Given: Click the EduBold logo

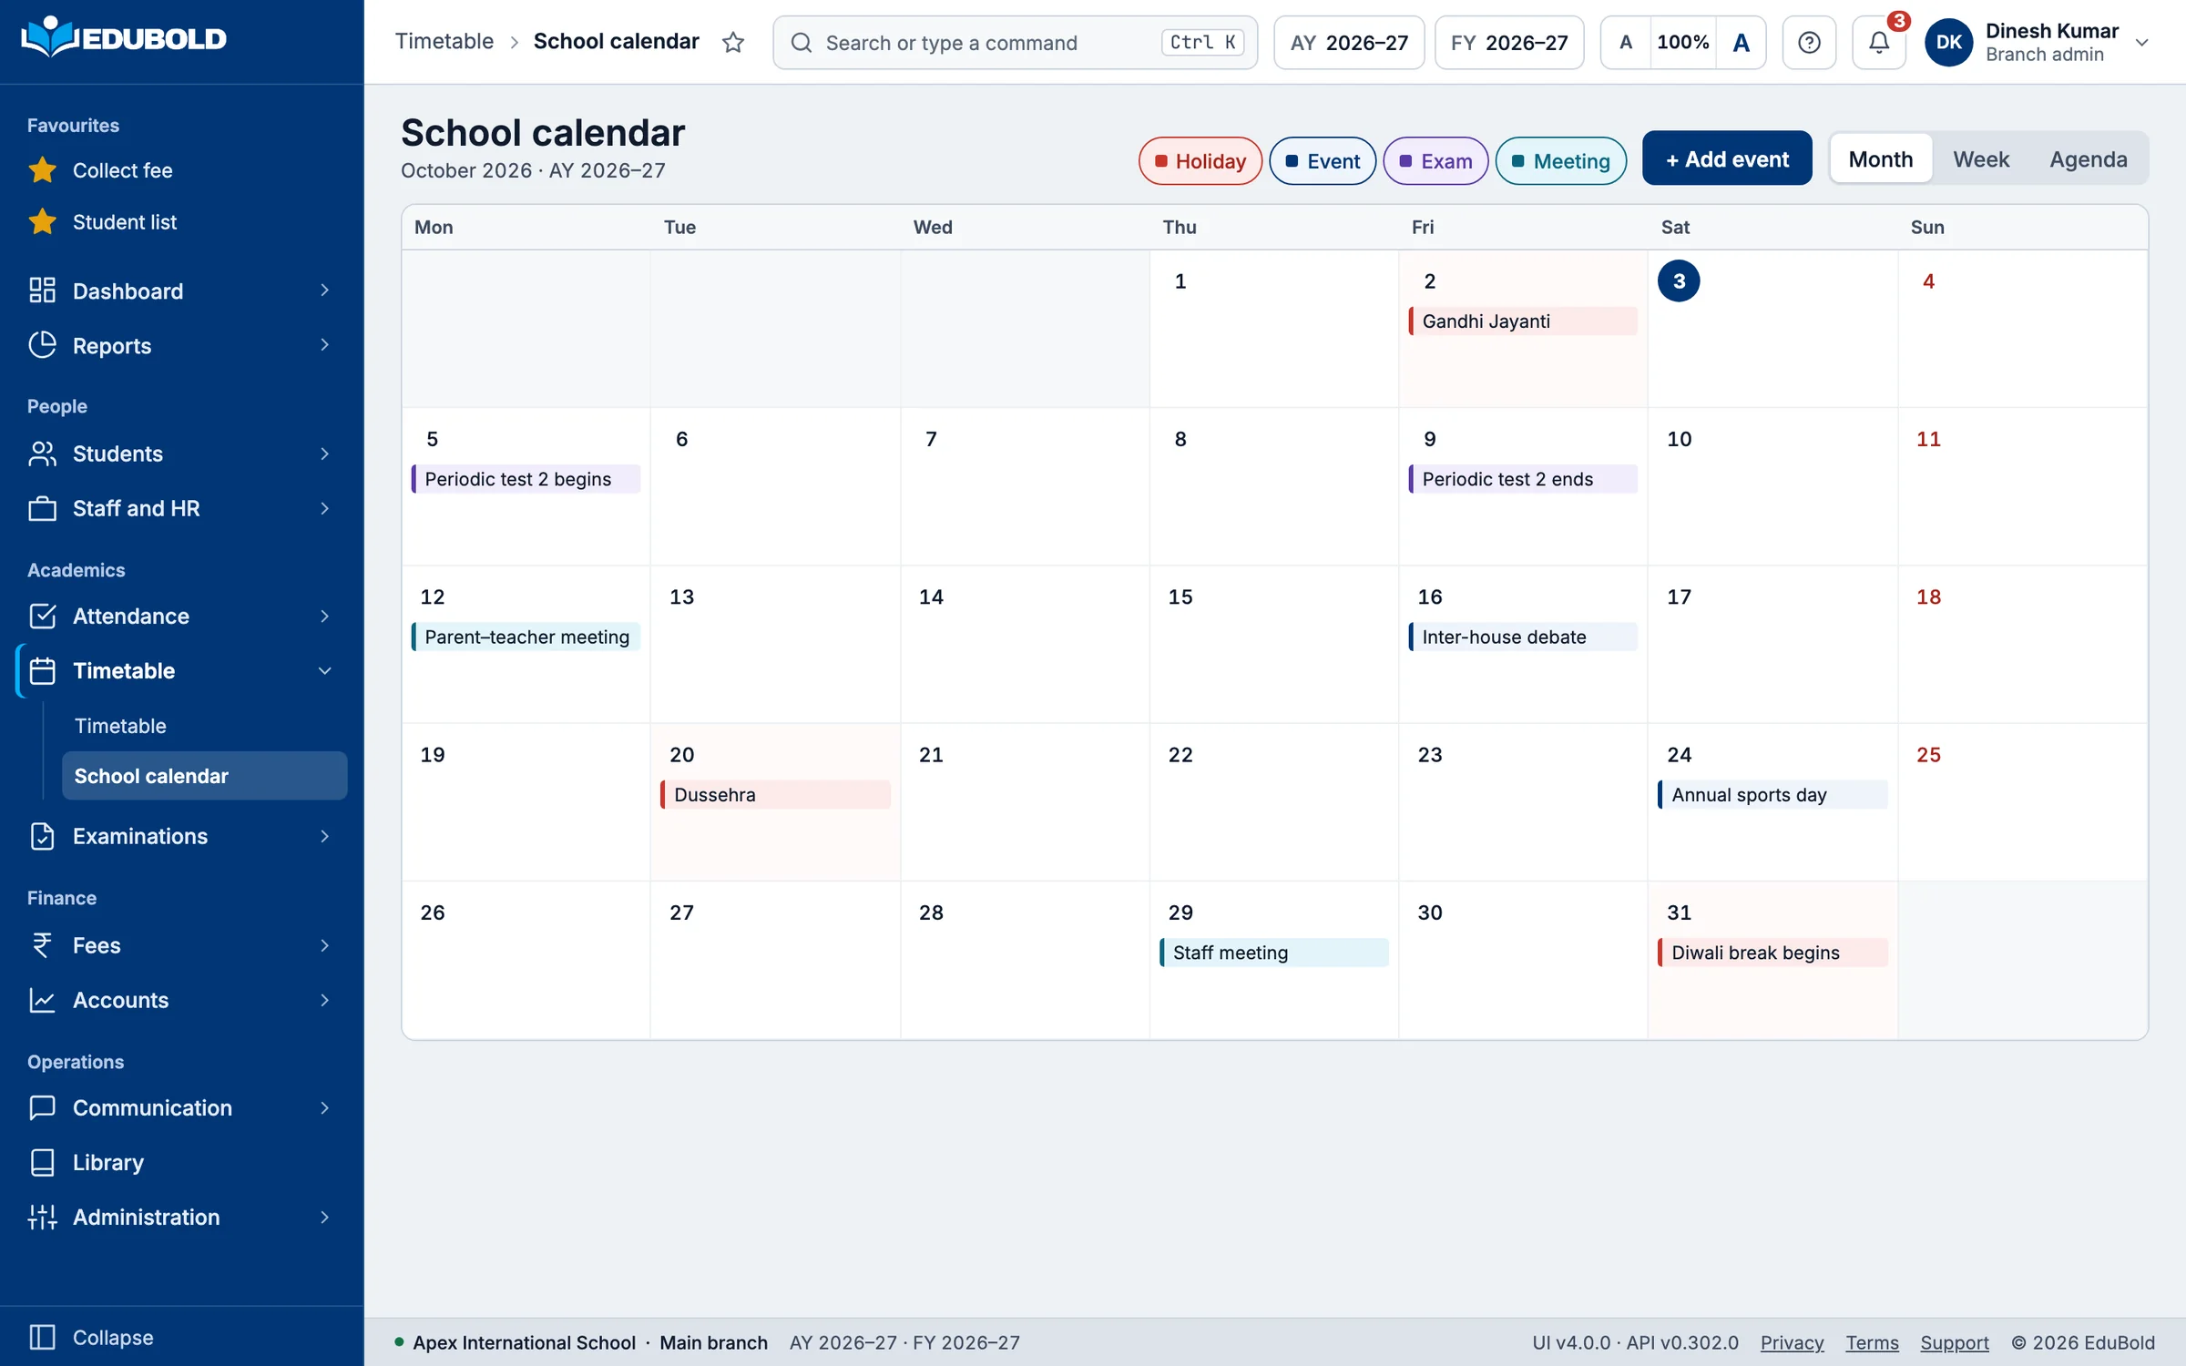Looking at the screenshot, I should click(x=124, y=38).
